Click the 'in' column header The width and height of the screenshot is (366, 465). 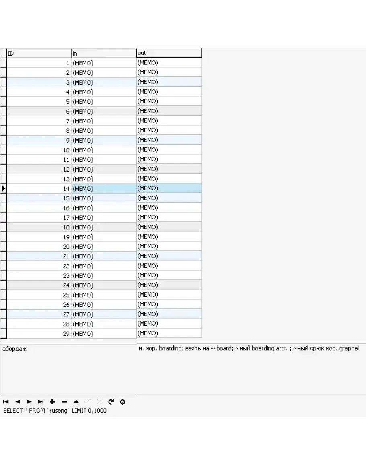pyautogui.click(x=104, y=53)
